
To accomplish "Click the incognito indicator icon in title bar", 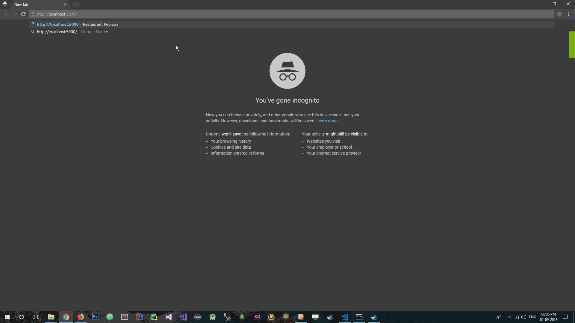I will [x=5, y=4].
